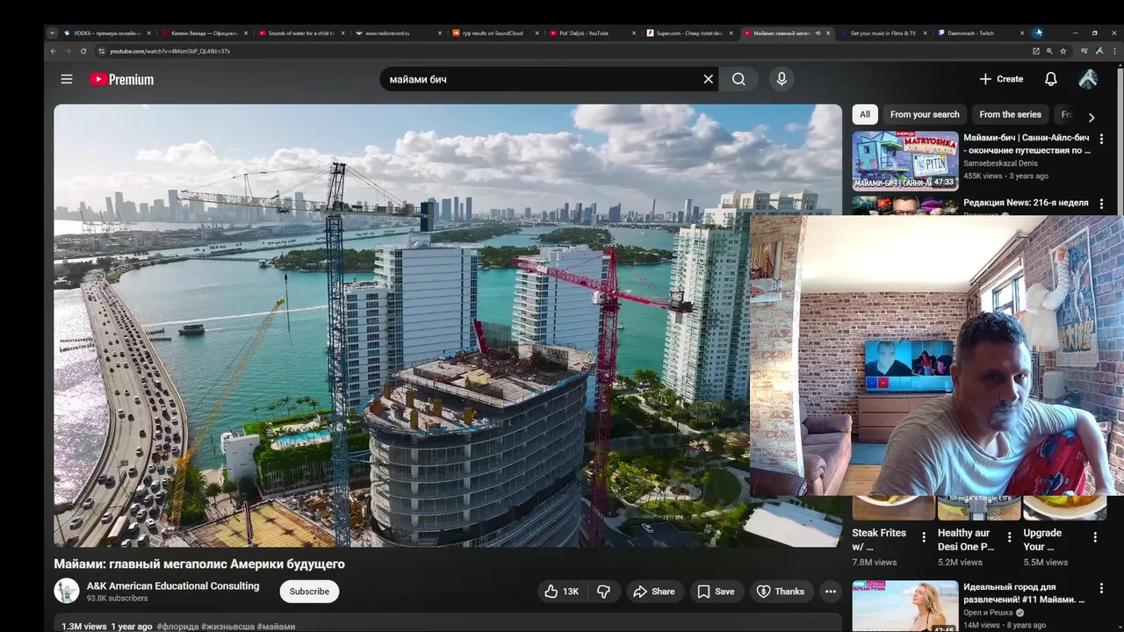Screen dimensions: 1124x632
Task: Open the Steak Frites short title
Action: click(879, 539)
